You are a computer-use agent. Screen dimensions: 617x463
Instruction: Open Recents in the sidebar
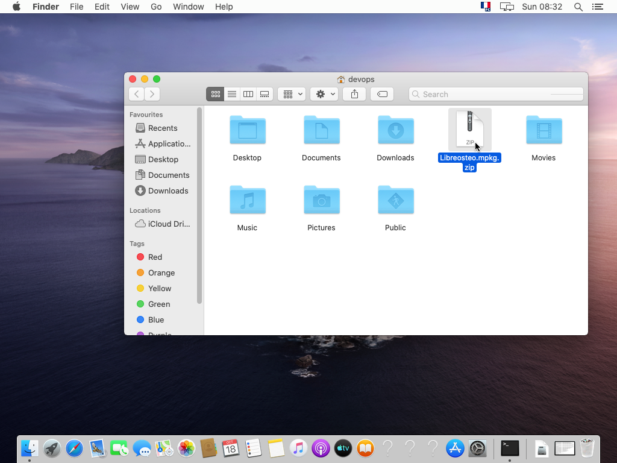coord(161,128)
